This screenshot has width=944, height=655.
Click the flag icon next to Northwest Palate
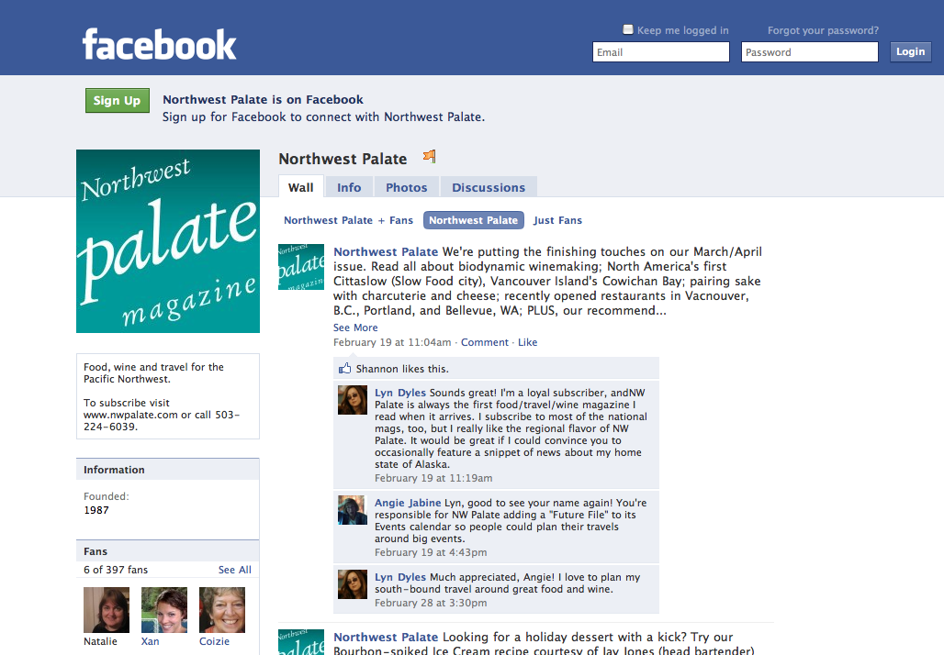429,156
